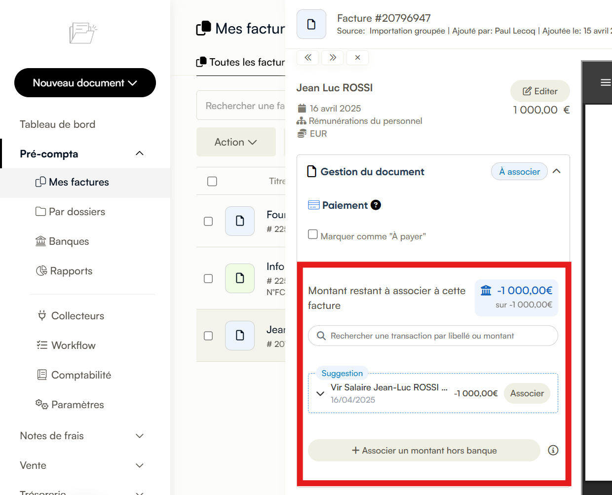Tick the checkbox for the Info invoice row
Screen dimensions: 612x495
coord(208,278)
